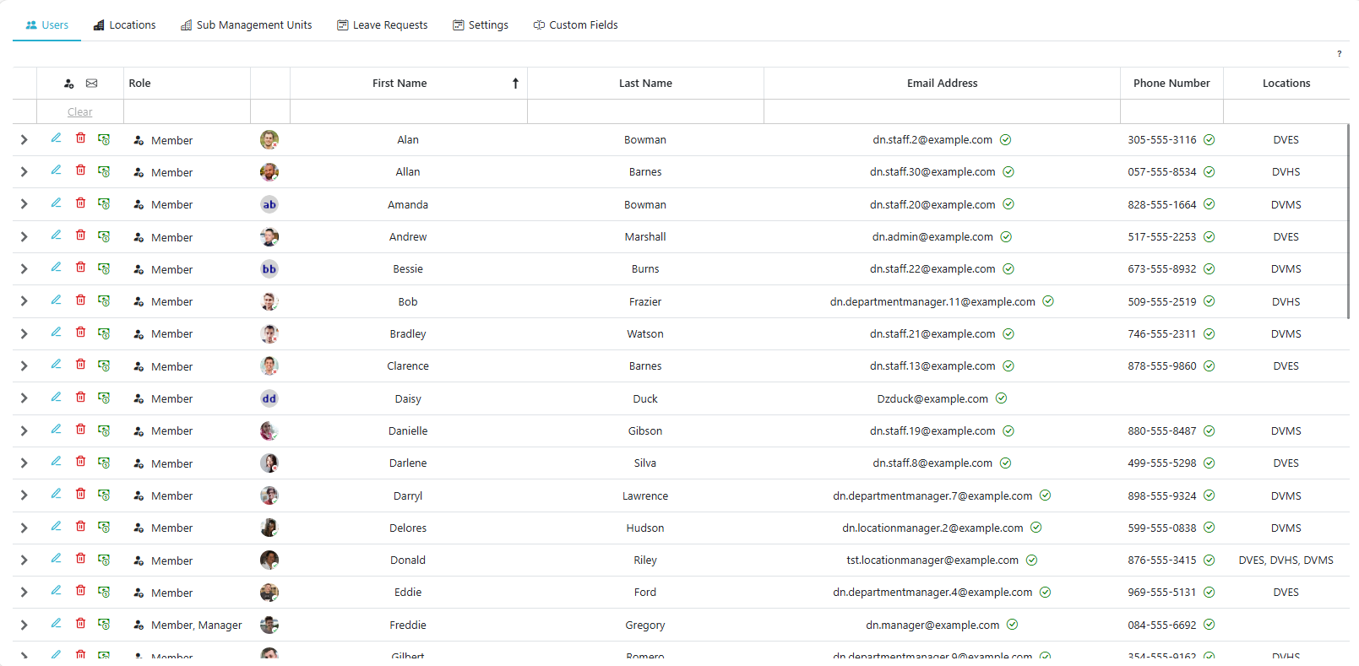Open the Custom Fields tab
1359x666 pixels.
click(575, 25)
